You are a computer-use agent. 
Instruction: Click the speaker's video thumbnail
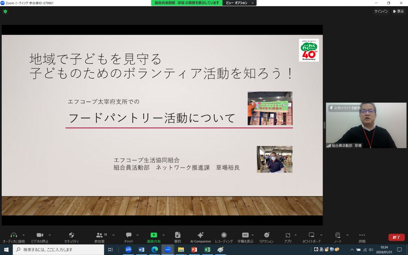(x=366, y=125)
